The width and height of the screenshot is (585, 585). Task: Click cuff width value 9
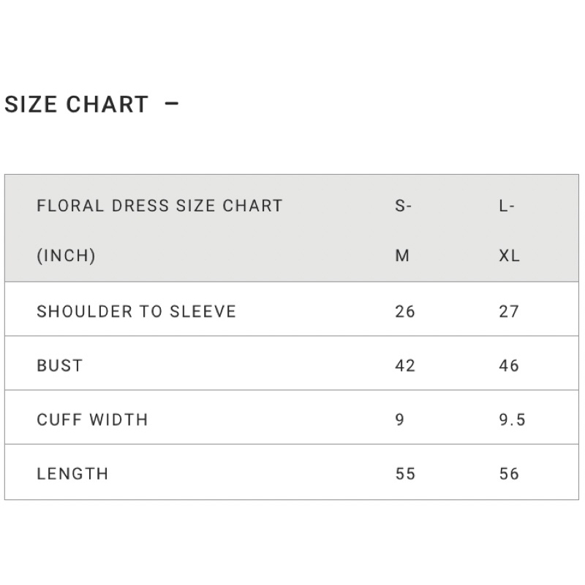[399, 419]
